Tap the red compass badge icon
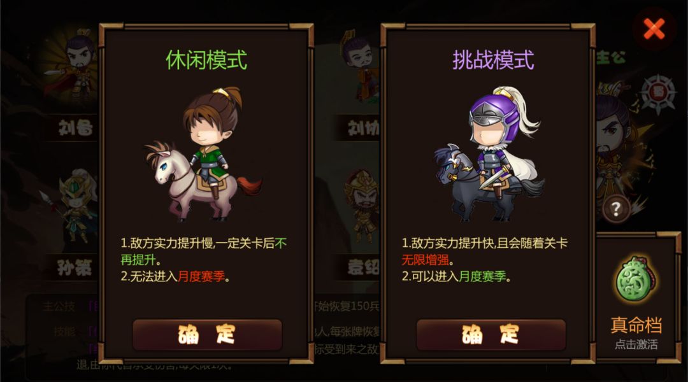688x382 pixels. coord(657,93)
